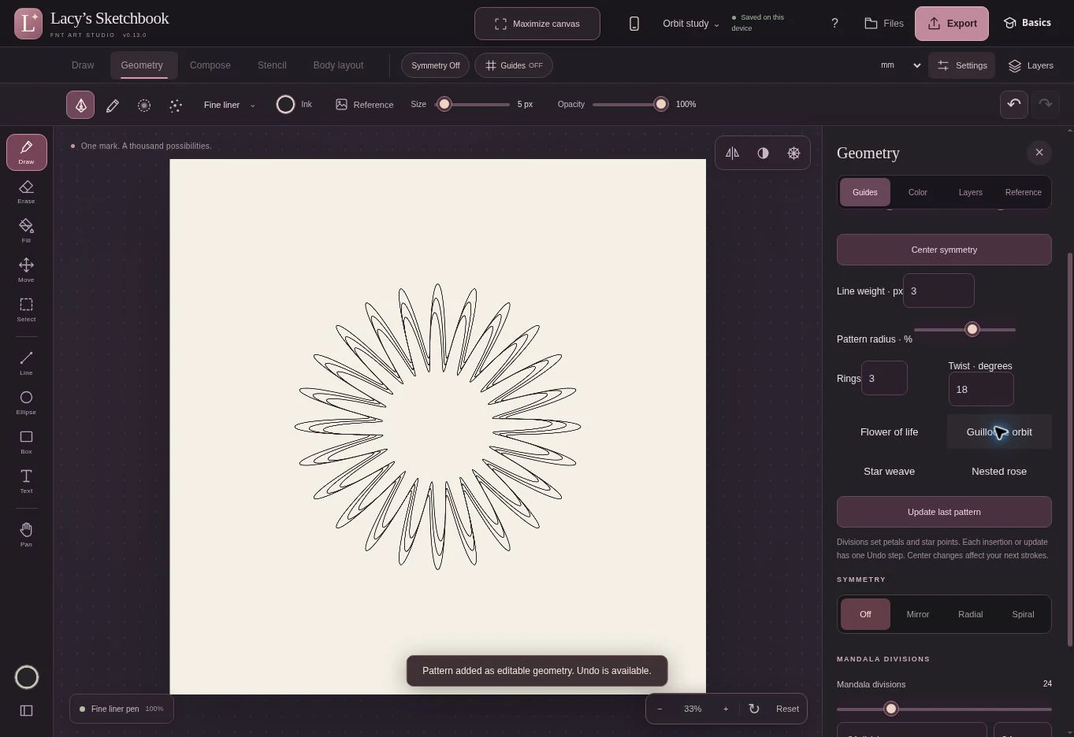Switch to the Compose tab
Viewport: 1074px width, 737px height.
[210, 65]
